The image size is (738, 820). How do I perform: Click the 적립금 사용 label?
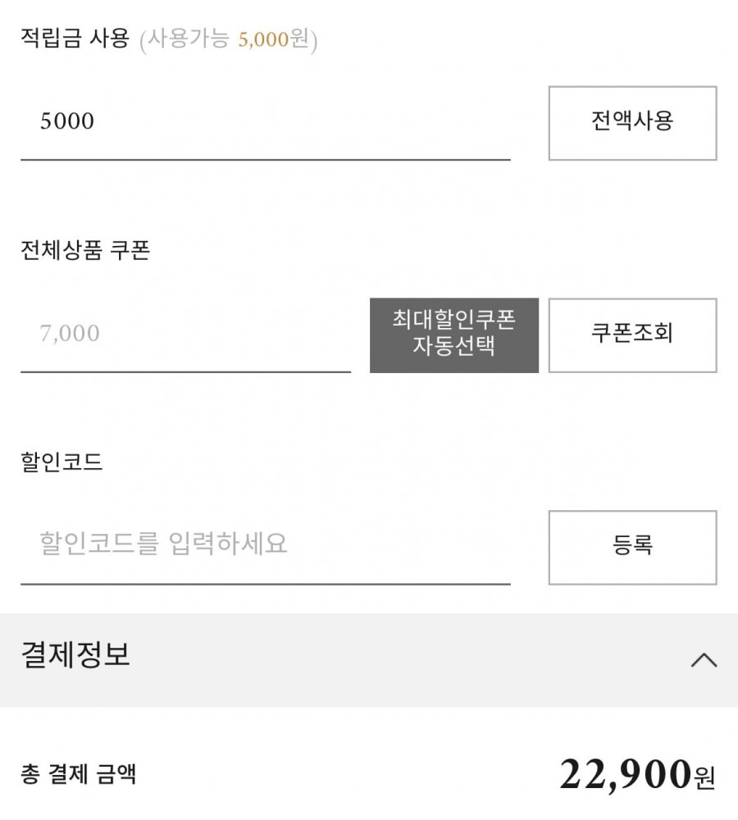point(75,39)
